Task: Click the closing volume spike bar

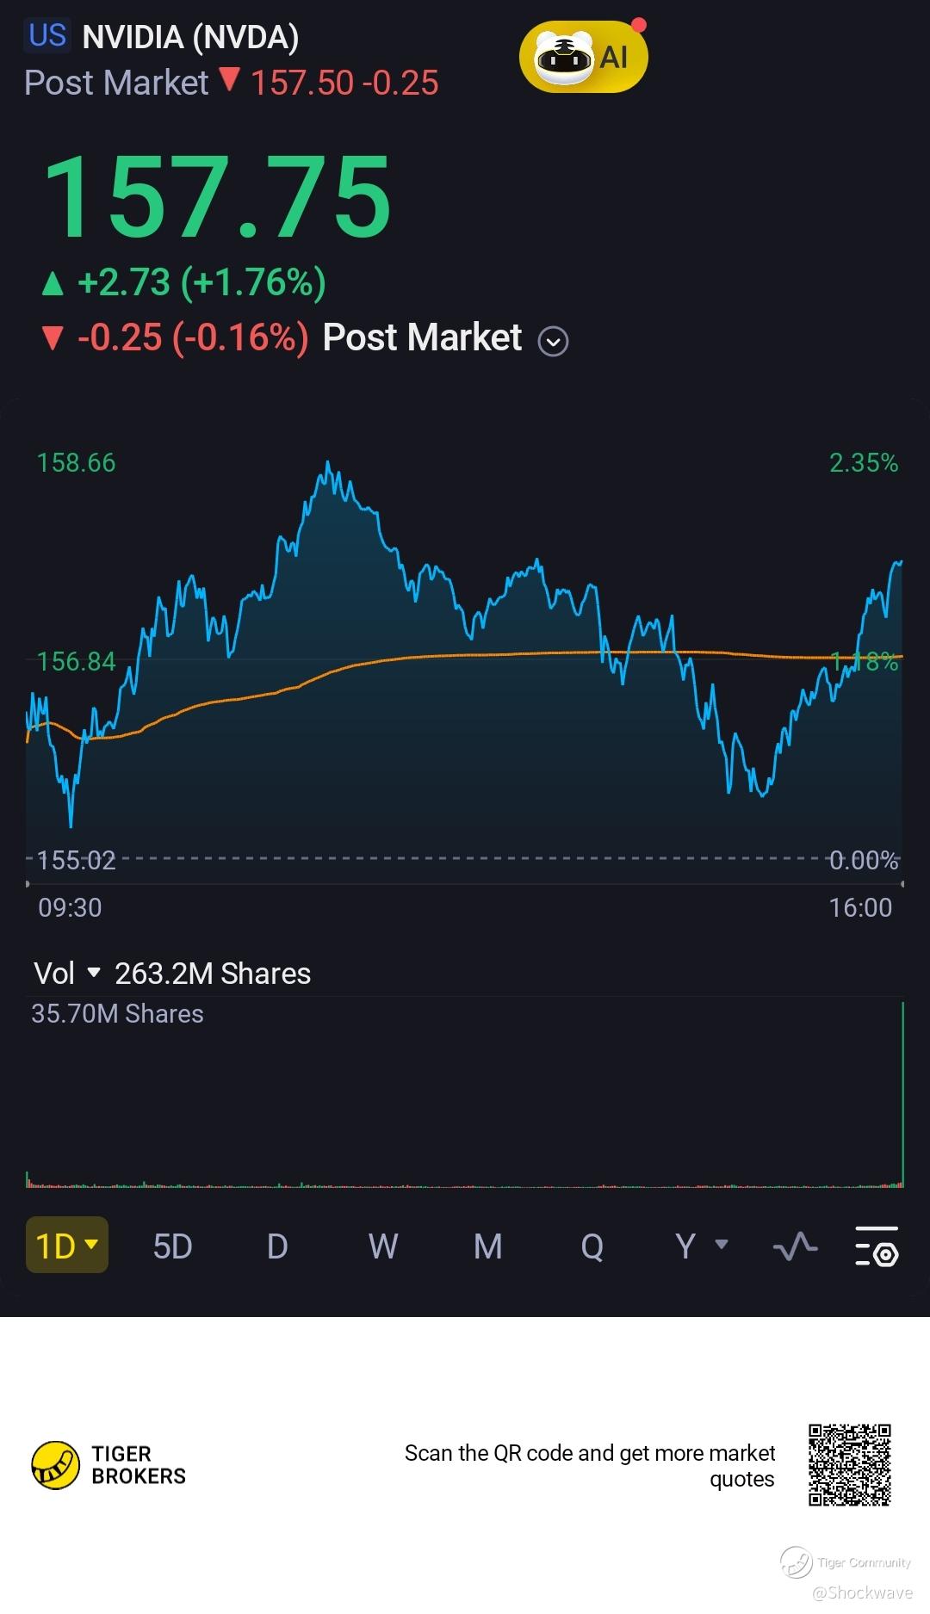Action: point(902,1094)
